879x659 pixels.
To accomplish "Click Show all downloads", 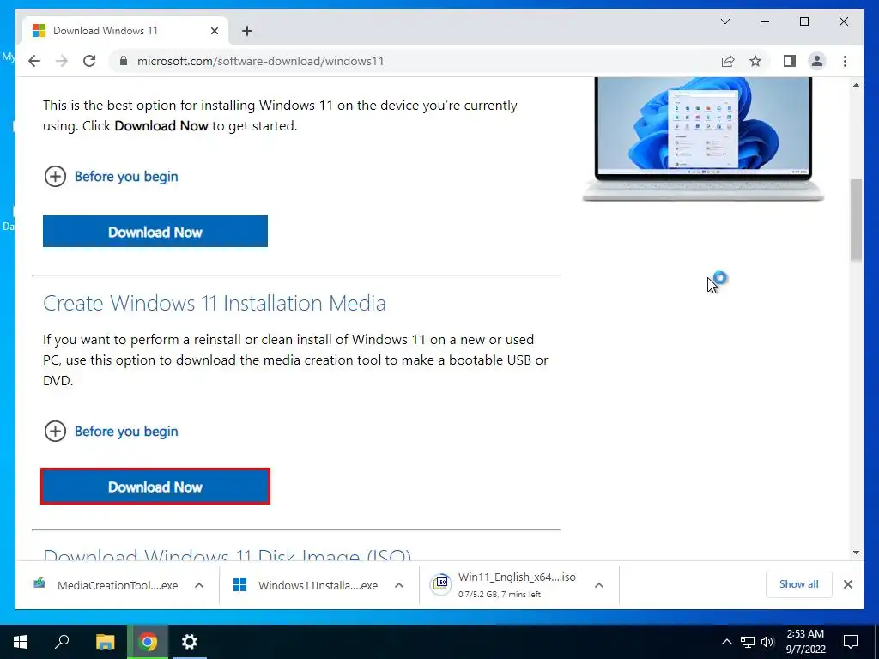I will click(x=799, y=584).
